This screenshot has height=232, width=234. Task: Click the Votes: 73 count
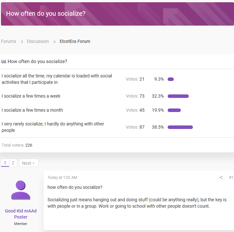click(x=135, y=96)
